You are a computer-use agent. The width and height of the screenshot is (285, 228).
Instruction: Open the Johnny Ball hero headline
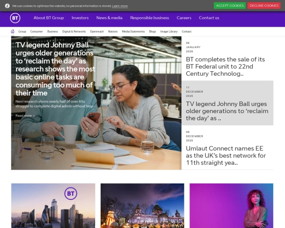[x=55, y=69]
